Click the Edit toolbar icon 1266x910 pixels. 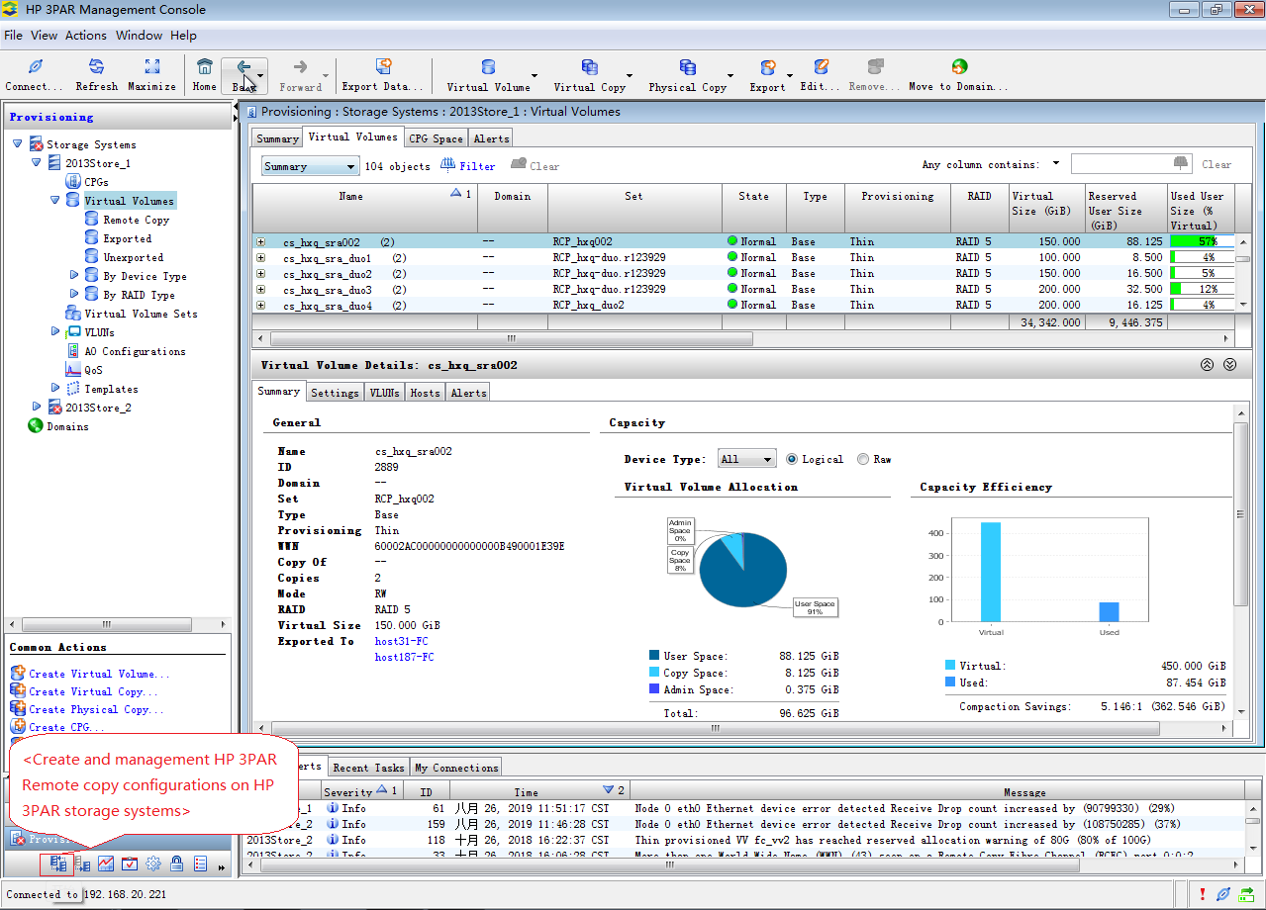click(x=820, y=67)
